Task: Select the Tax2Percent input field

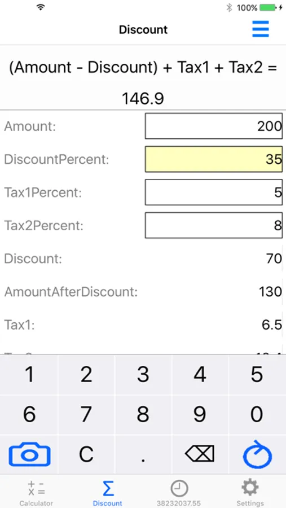Action: (x=213, y=225)
